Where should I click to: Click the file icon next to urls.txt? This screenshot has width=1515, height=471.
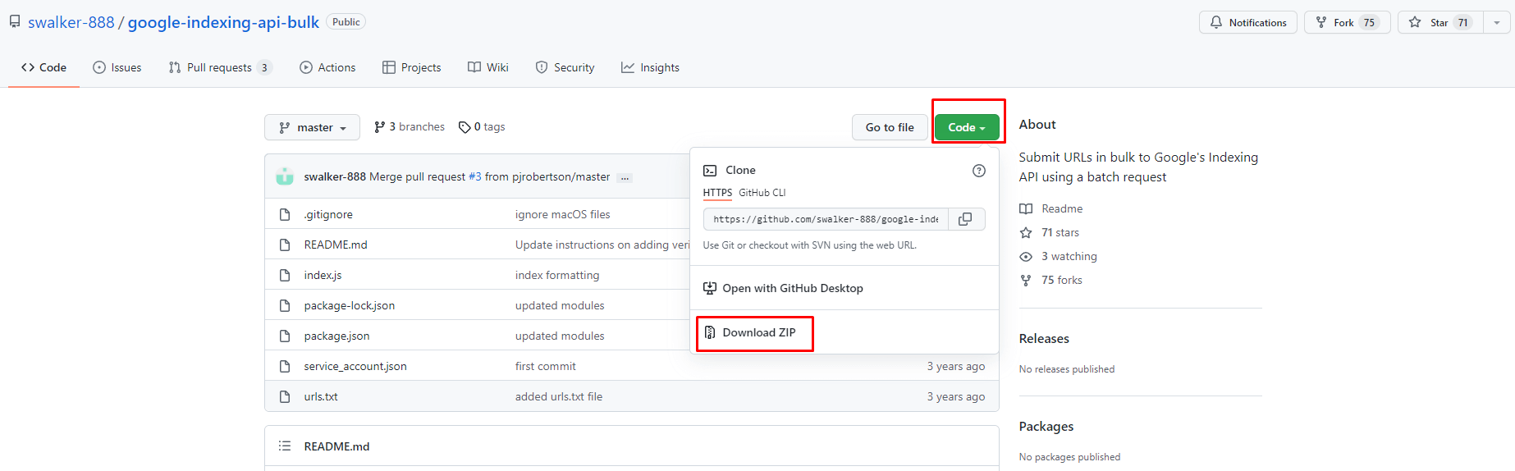click(285, 396)
